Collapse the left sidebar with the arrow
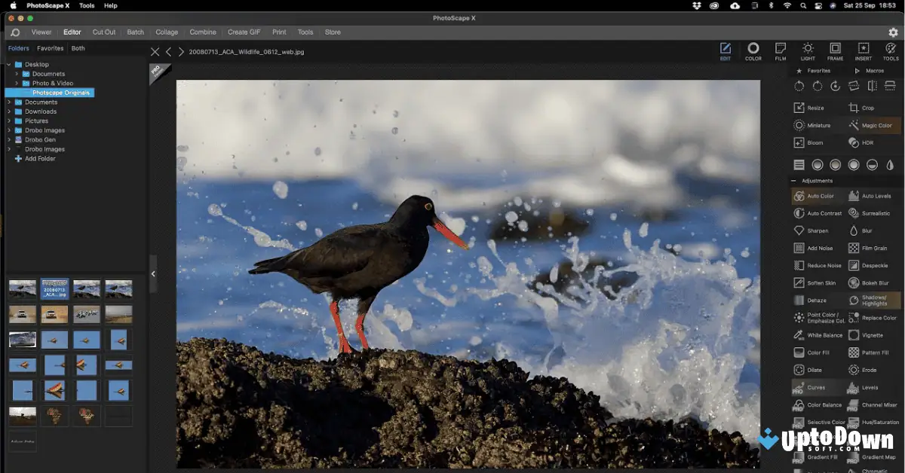Screen dimensions: 905x473 154,275
